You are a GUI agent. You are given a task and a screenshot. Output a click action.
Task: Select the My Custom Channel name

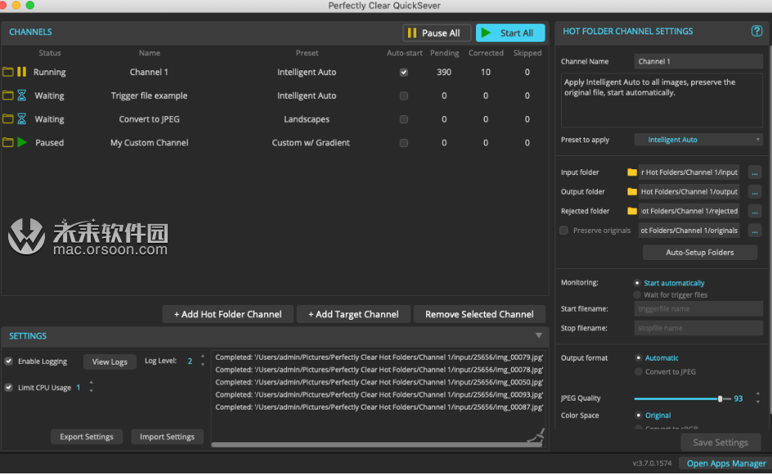click(x=149, y=143)
